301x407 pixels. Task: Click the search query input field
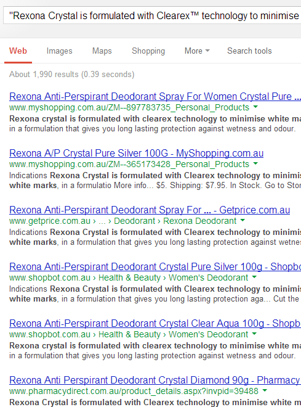152,15
